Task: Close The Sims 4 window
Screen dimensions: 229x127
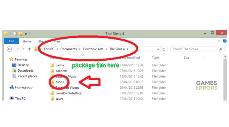Action: 221,33
